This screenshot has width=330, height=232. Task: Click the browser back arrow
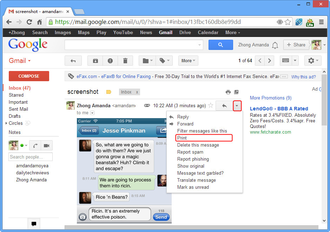click(x=9, y=22)
